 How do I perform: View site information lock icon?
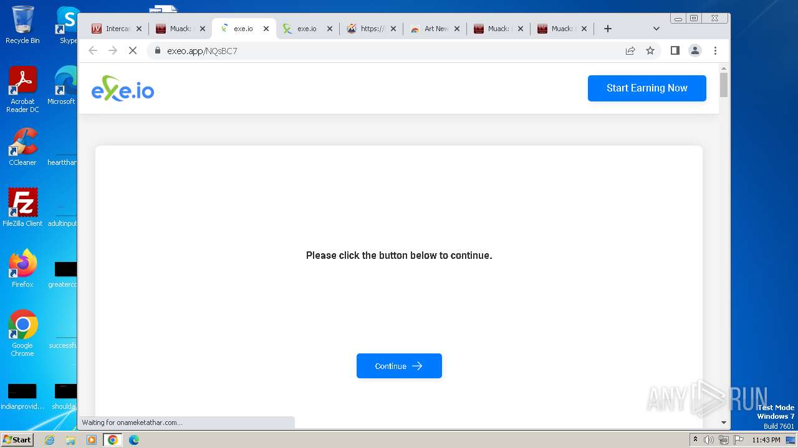pyautogui.click(x=158, y=51)
